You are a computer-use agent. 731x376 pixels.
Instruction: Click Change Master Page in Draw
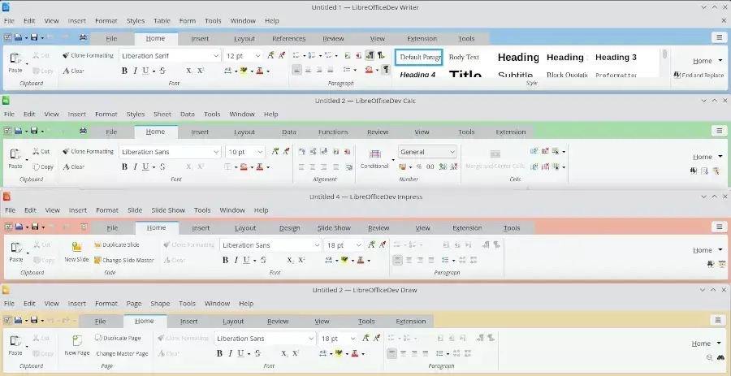coord(122,353)
